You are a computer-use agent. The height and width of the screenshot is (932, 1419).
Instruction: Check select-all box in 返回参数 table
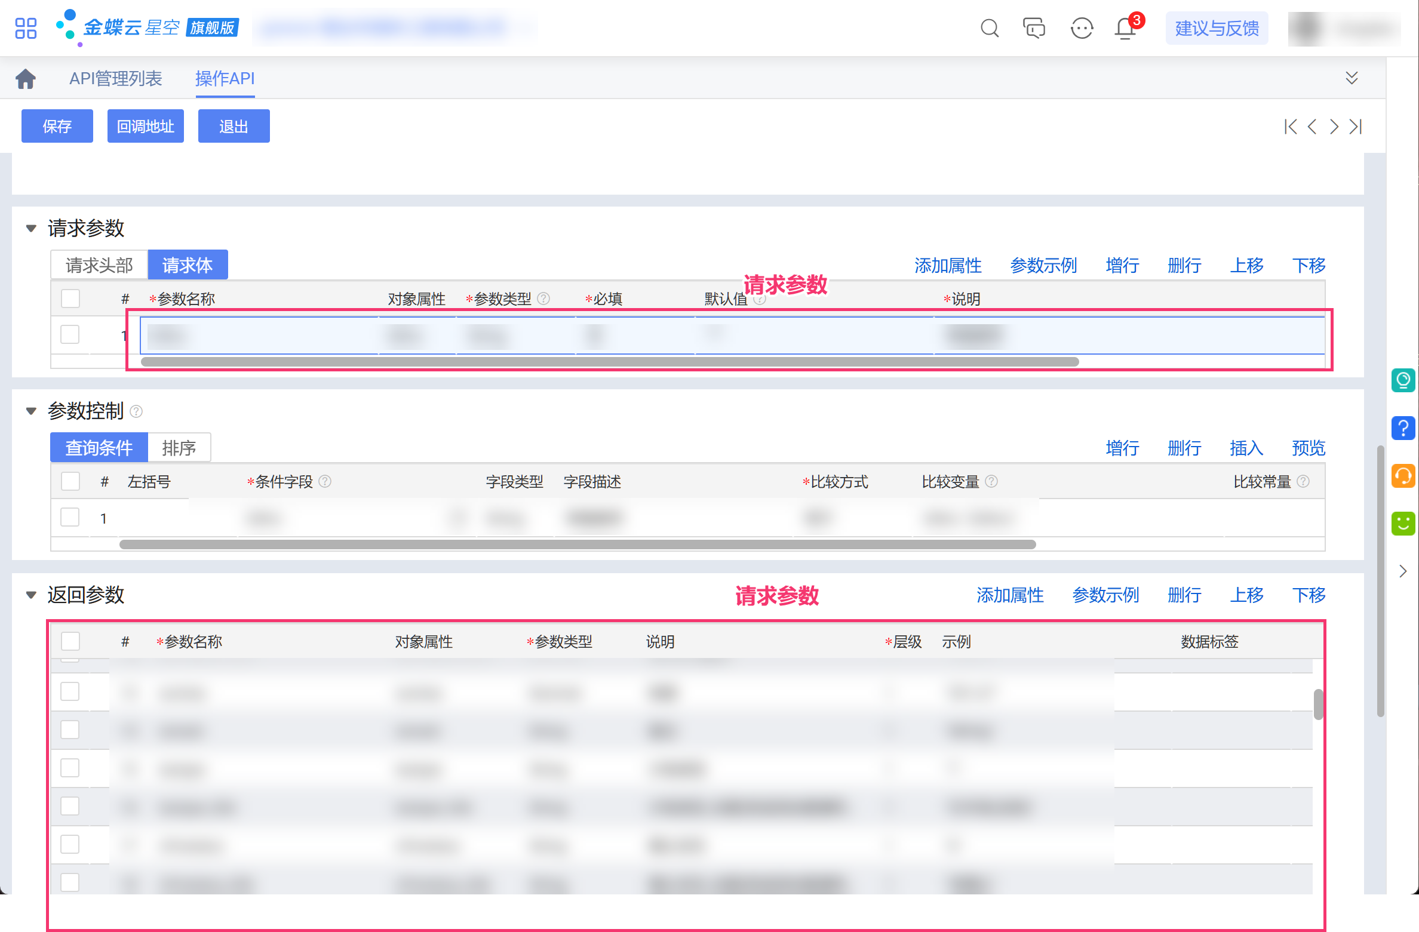click(70, 641)
